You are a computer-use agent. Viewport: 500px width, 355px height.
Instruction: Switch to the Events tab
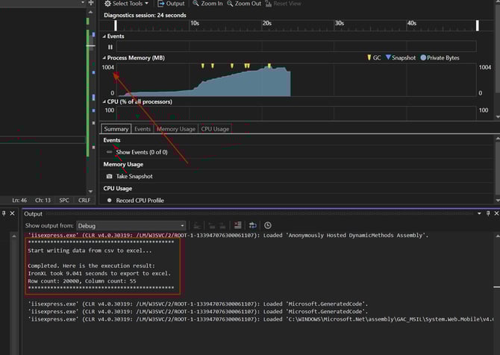click(143, 129)
